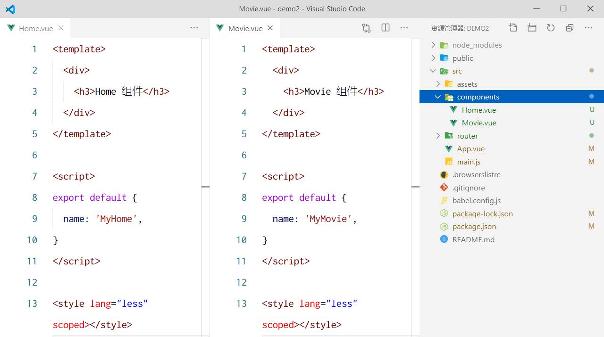Collapse all folders in explorer
The height and width of the screenshot is (337, 604).
pyautogui.click(x=570, y=28)
